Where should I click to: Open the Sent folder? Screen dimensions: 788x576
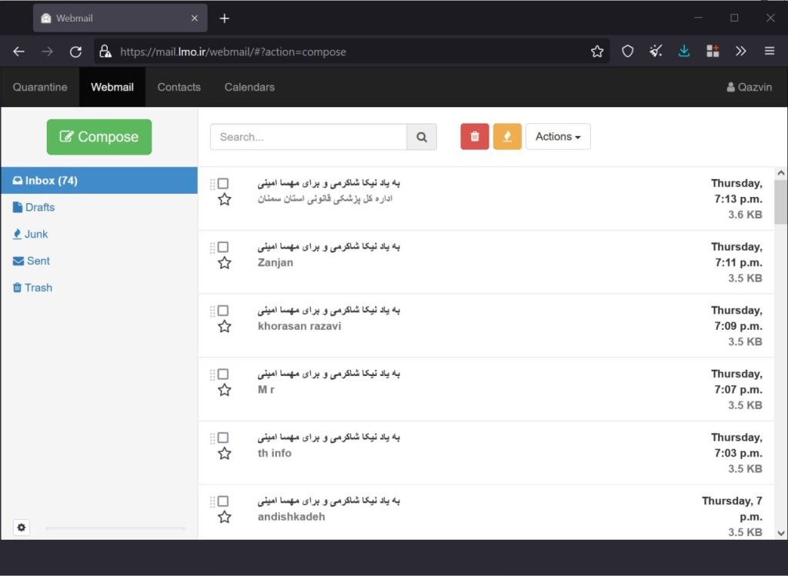(x=38, y=261)
